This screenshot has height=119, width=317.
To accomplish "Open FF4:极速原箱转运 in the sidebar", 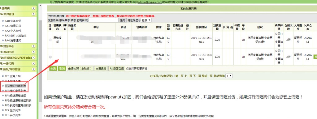I will click(x=15, y=96).
